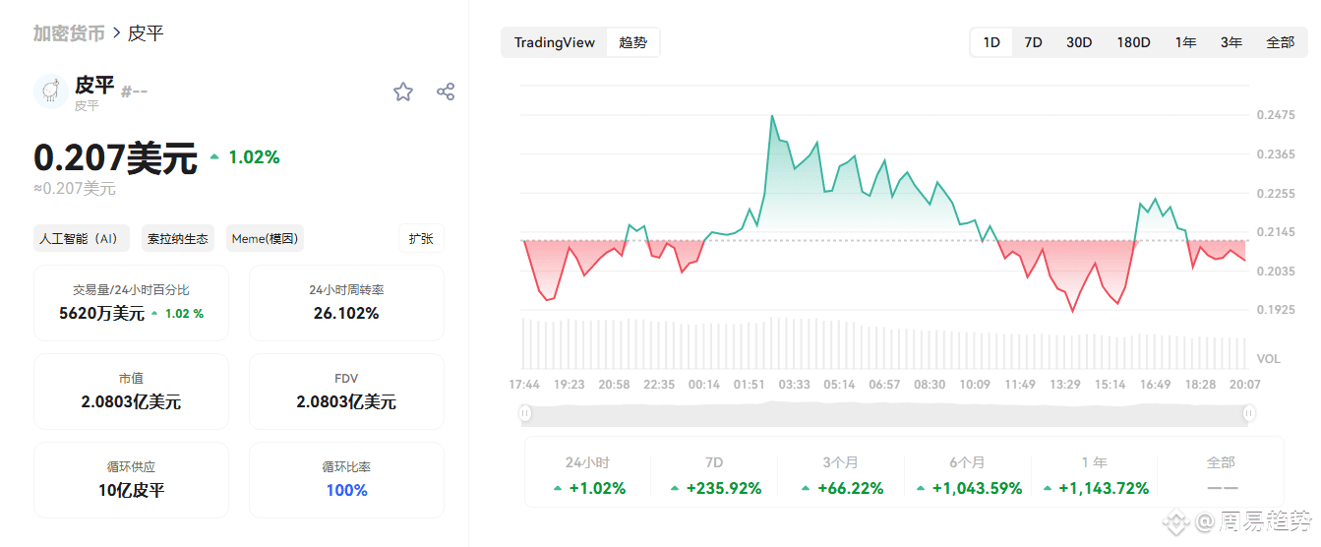
Task: Switch to the TradingView chart view
Action: [555, 42]
